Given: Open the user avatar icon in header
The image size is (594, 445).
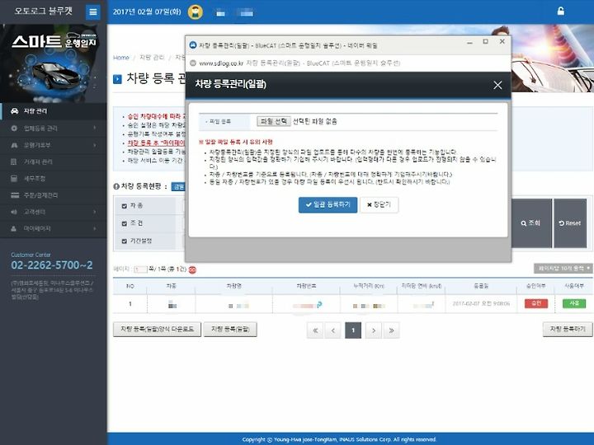Looking at the screenshot, I should coord(196,12).
